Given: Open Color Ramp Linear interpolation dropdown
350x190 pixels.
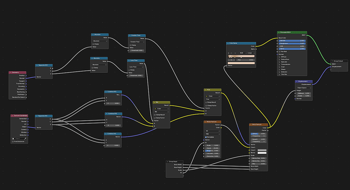Looking at the screenshot, I should tap(251, 53).
